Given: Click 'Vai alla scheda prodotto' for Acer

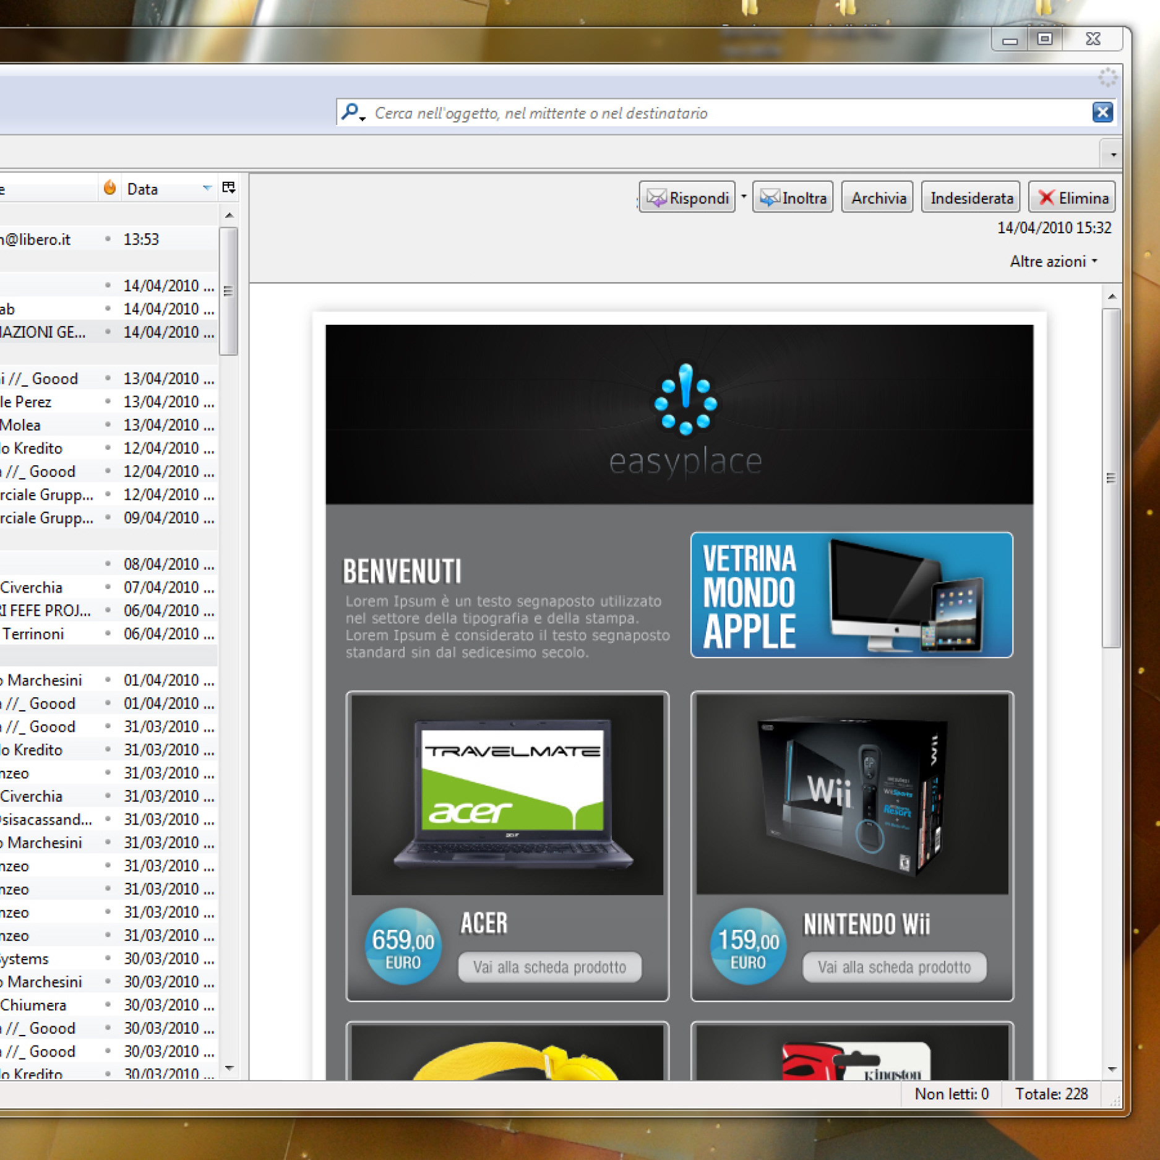Looking at the screenshot, I should coord(549,967).
